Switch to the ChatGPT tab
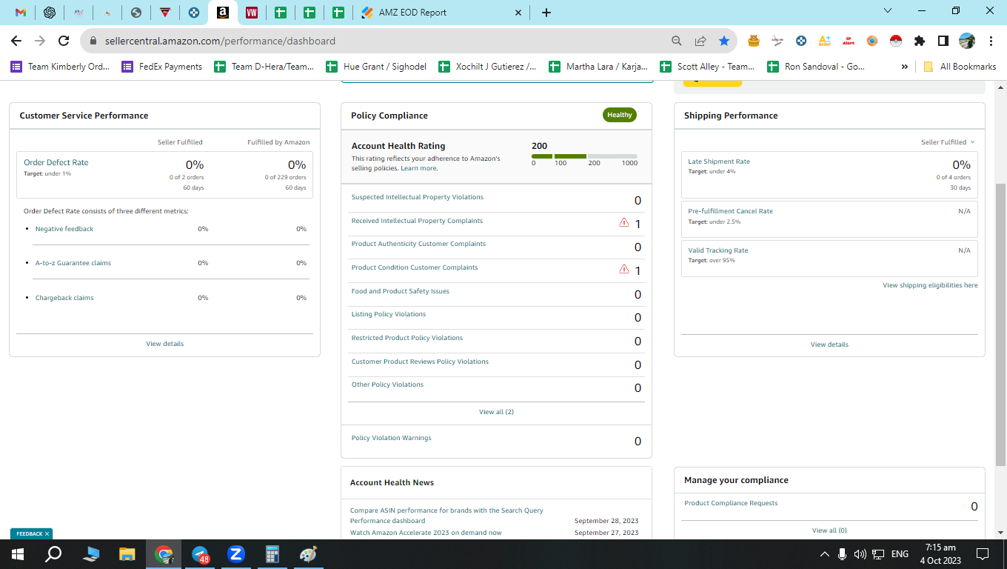This screenshot has height=569, width=1007. pos(50,13)
